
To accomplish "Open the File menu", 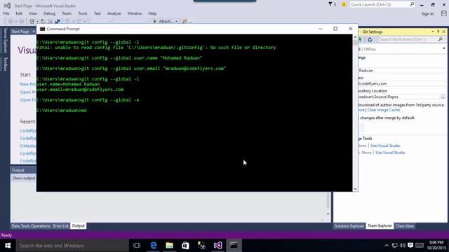I will pyautogui.click(x=6, y=13).
